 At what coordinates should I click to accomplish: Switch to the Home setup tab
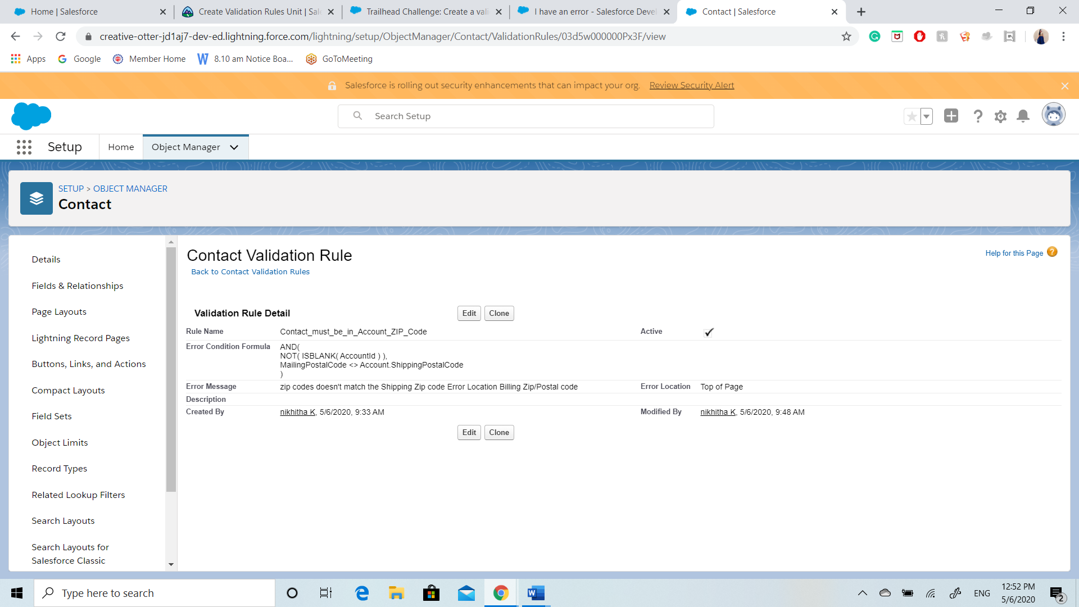coord(121,147)
